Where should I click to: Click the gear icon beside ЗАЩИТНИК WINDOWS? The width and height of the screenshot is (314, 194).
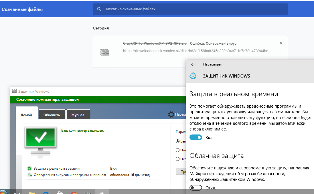click(x=193, y=76)
